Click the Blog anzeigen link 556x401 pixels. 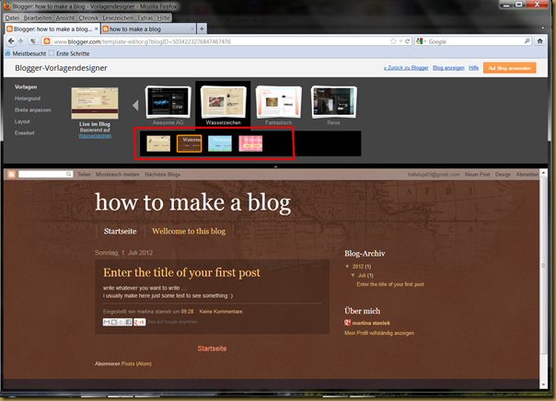448,68
